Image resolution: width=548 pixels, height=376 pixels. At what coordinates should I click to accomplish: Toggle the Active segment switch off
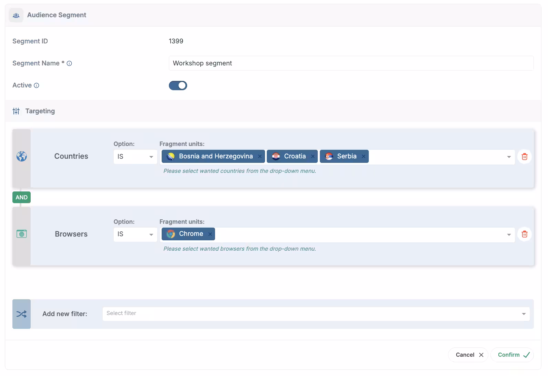[178, 85]
